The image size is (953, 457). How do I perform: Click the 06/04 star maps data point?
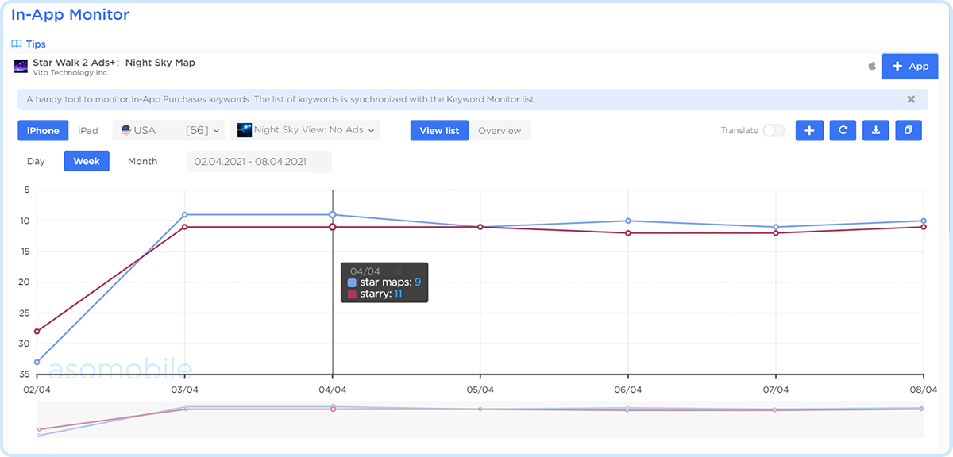(x=628, y=221)
